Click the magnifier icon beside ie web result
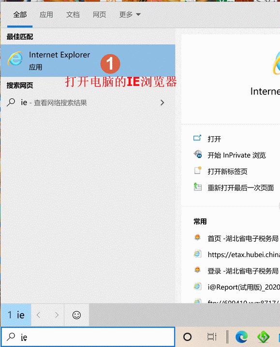Image resolution: width=280 pixels, height=347 pixels. [11, 102]
